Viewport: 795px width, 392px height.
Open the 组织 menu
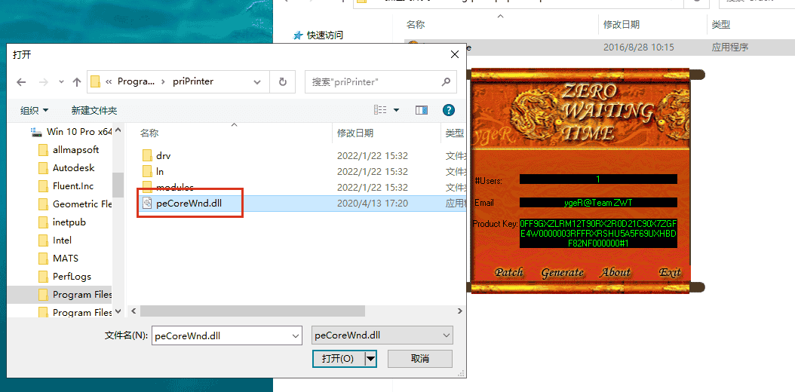35,110
